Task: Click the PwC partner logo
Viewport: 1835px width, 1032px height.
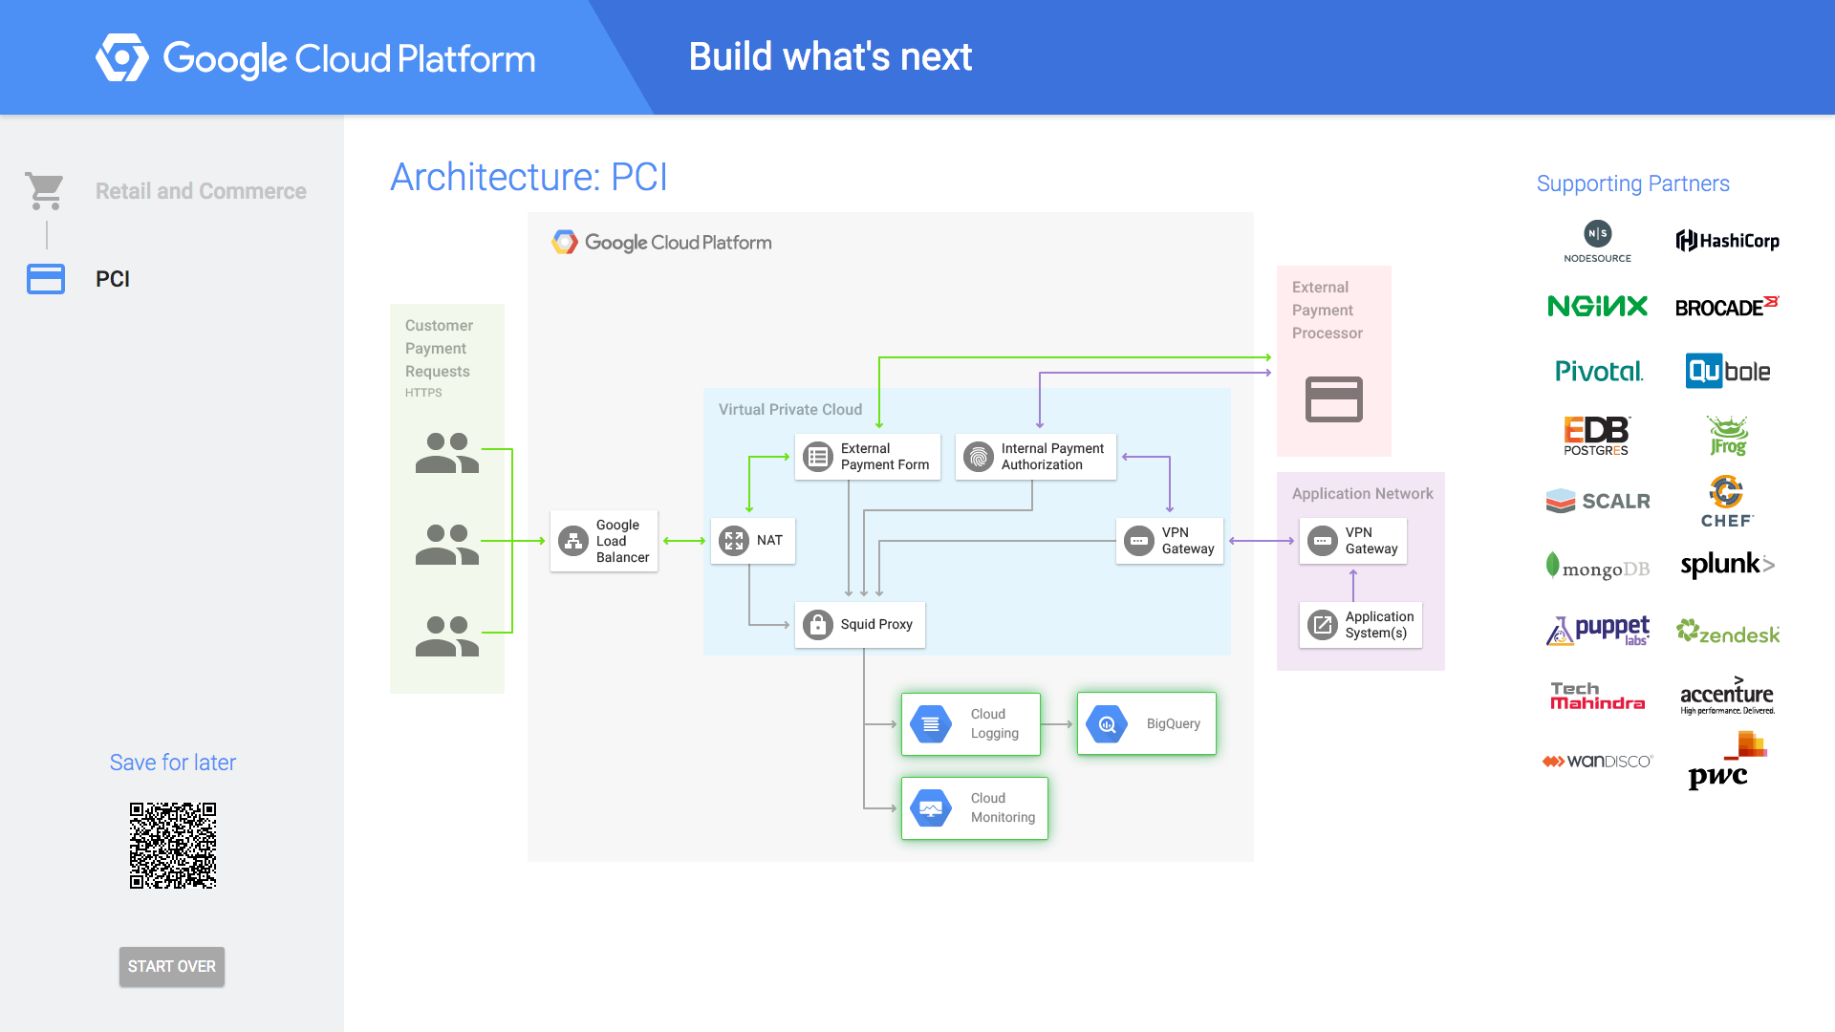Action: coord(1727,761)
